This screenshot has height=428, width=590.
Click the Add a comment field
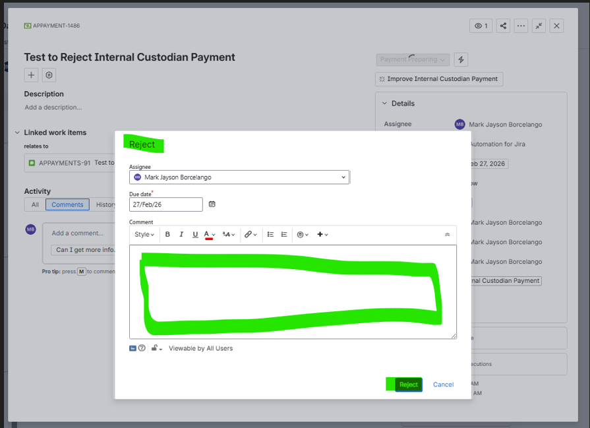78,233
